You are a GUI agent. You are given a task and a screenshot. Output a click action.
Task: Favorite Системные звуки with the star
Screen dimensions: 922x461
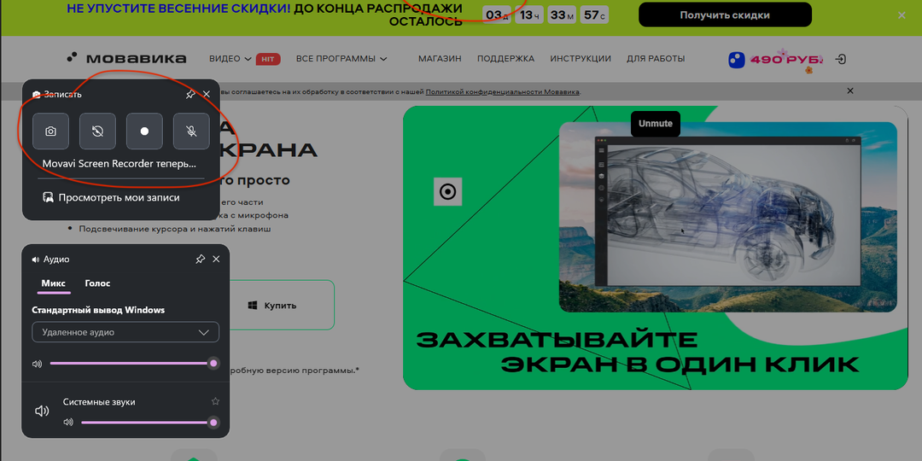point(215,401)
